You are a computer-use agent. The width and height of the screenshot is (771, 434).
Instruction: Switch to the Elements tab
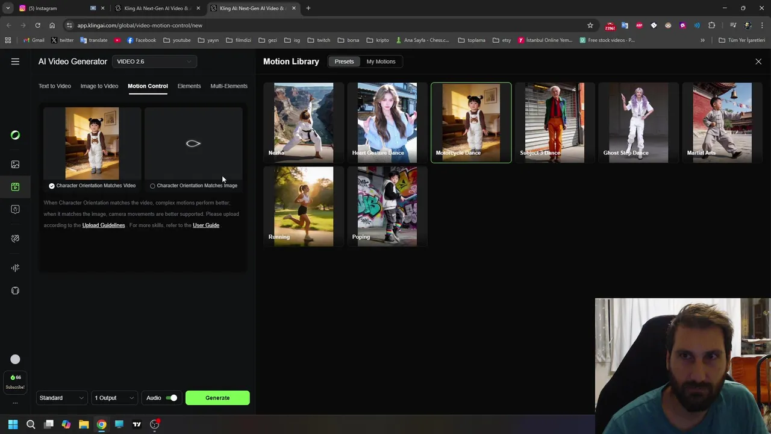click(189, 86)
